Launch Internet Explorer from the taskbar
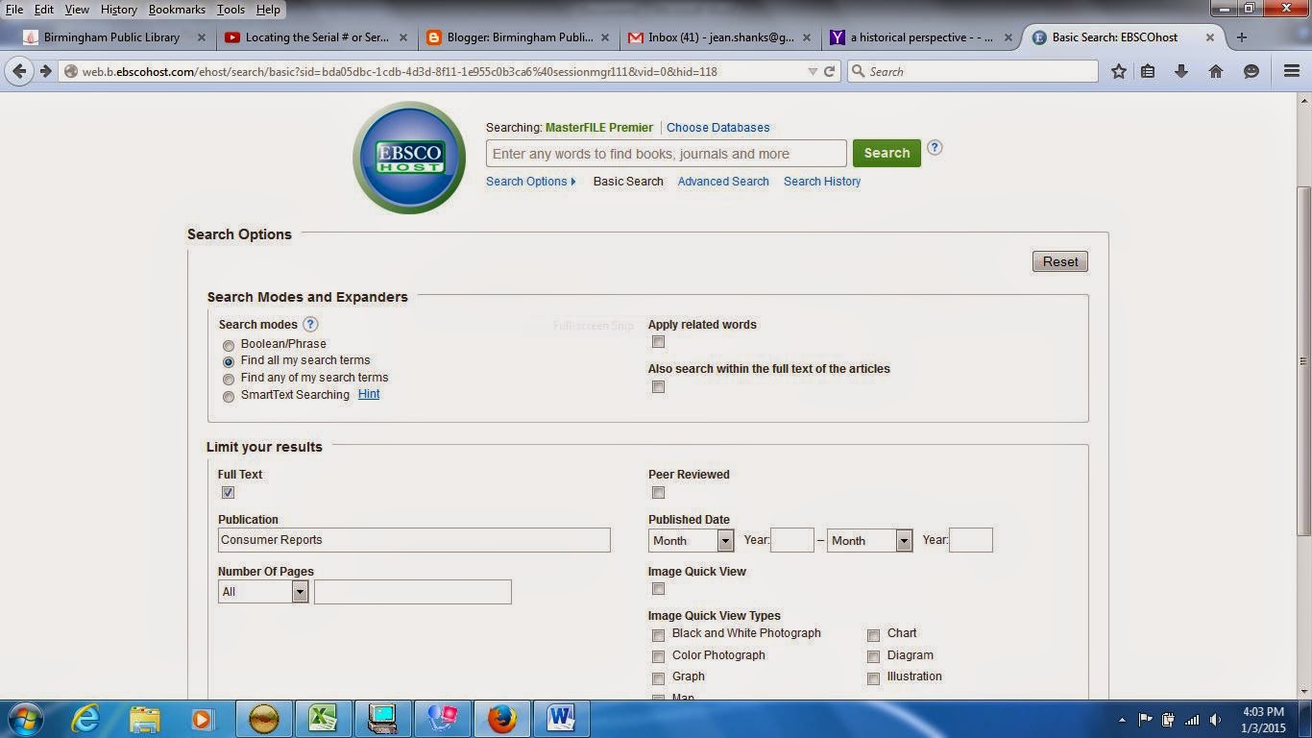This screenshot has width=1312, height=738. pos(85,719)
